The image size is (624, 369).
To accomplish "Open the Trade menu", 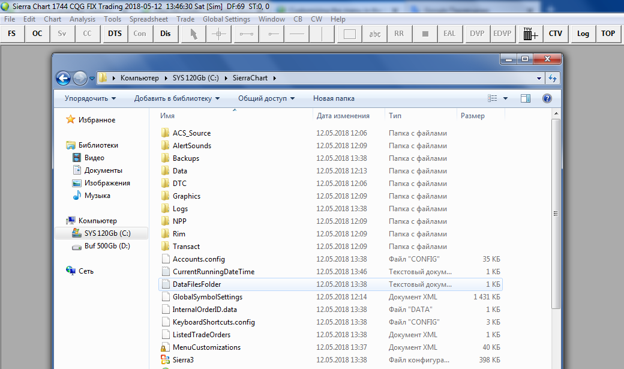I will [x=185, y=19].
